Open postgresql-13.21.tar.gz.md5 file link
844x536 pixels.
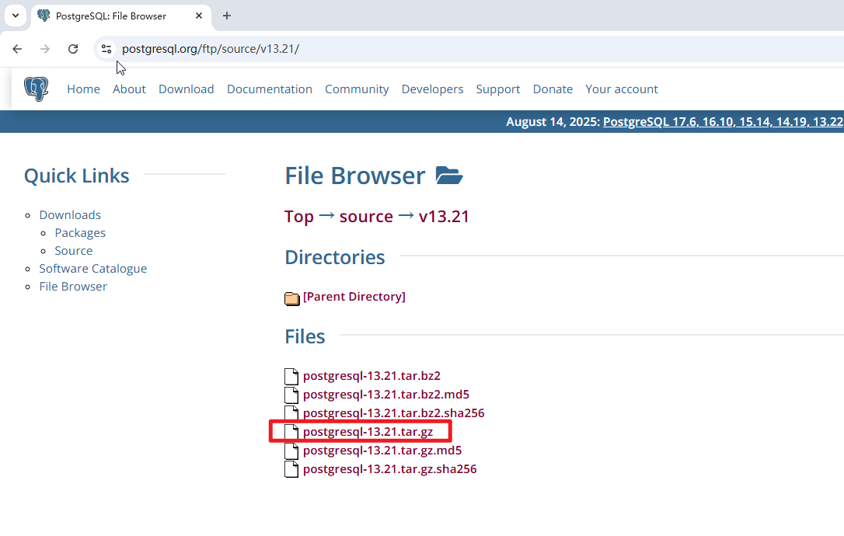pyautogui.click(x=382, y=450)
